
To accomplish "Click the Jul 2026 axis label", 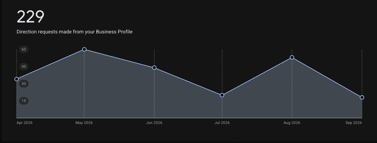I will point(222,123).
